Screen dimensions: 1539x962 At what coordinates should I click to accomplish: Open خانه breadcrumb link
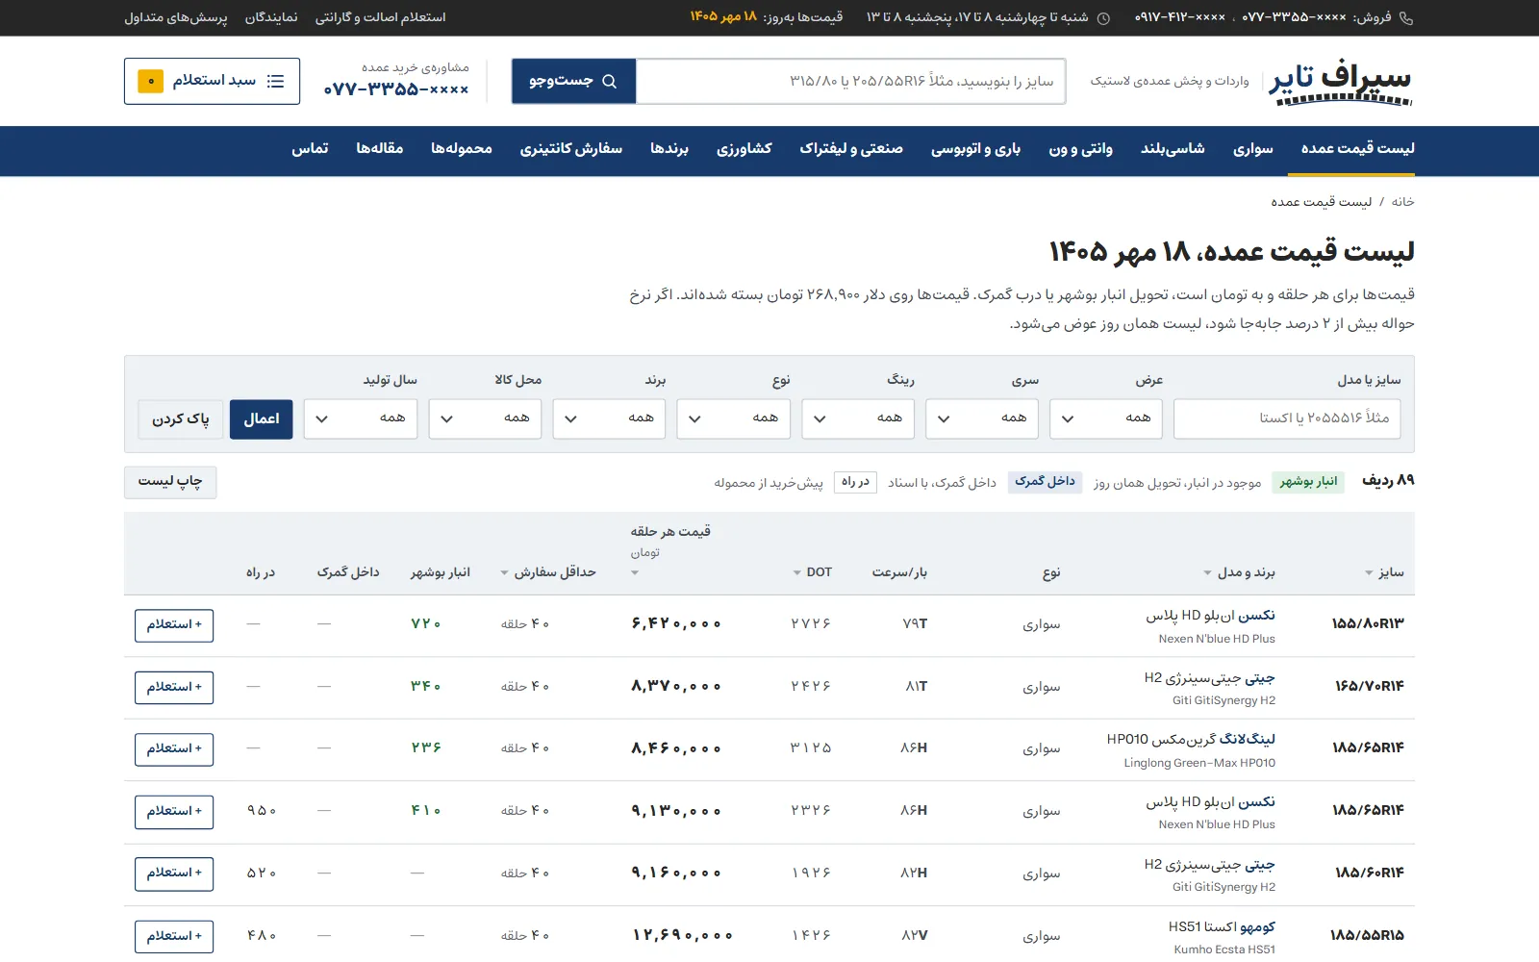[x=1402, y=202]
